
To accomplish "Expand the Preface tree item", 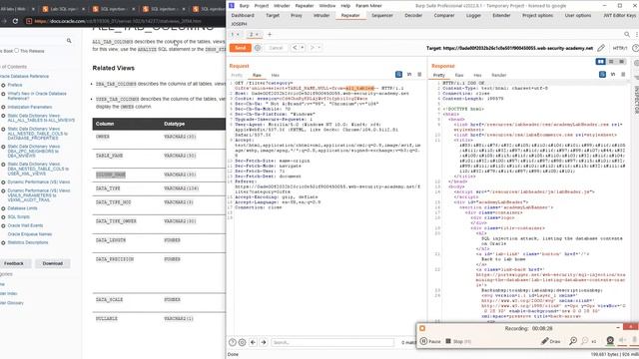I will pyautogui.click(x=3, y=85).
